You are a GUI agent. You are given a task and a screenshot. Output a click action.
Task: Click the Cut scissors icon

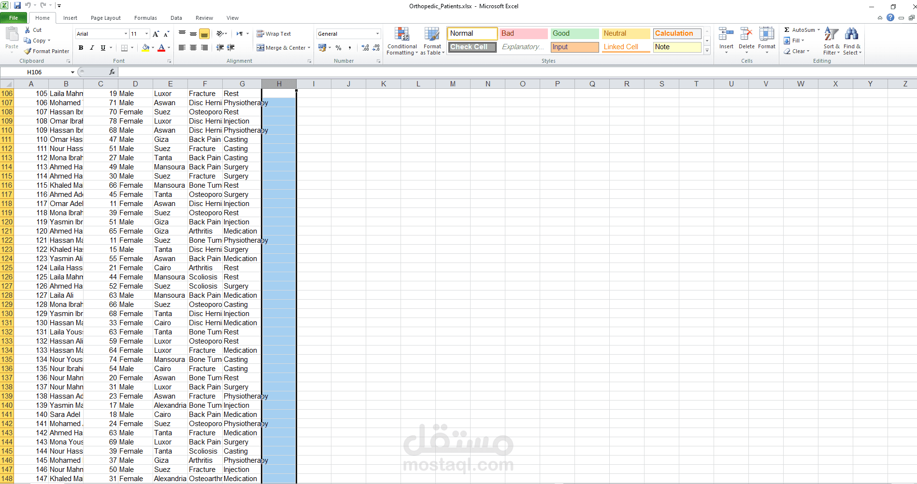28,30
